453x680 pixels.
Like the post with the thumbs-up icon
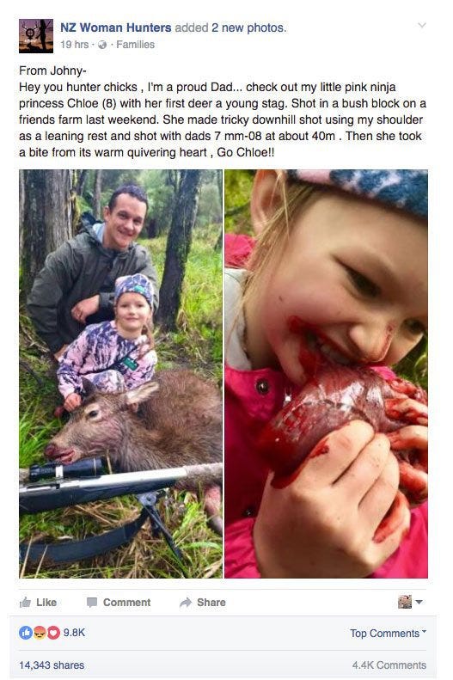26,602
